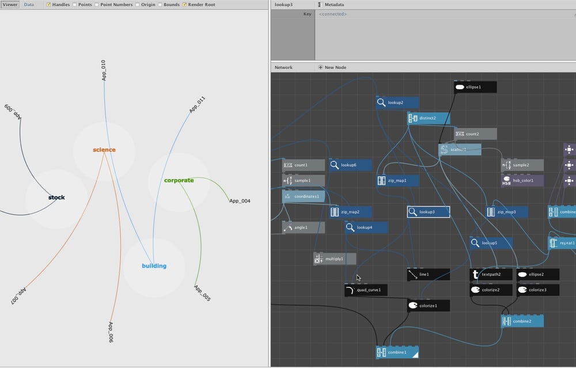The width and height of the screenshot is (576, 368).
Task: Click the New Node button
Action: 332,67
